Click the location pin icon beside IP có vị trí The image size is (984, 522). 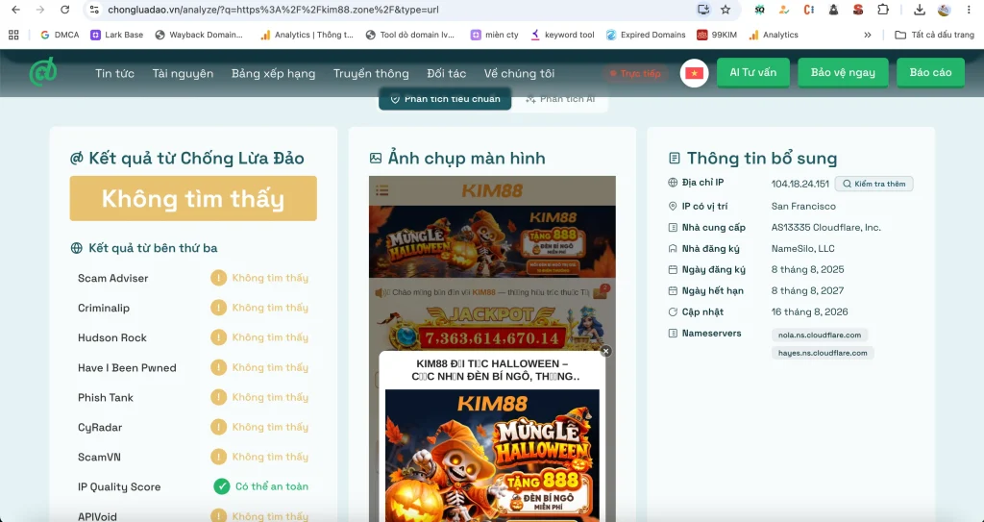pyautogui.click(x=673, y=206)
